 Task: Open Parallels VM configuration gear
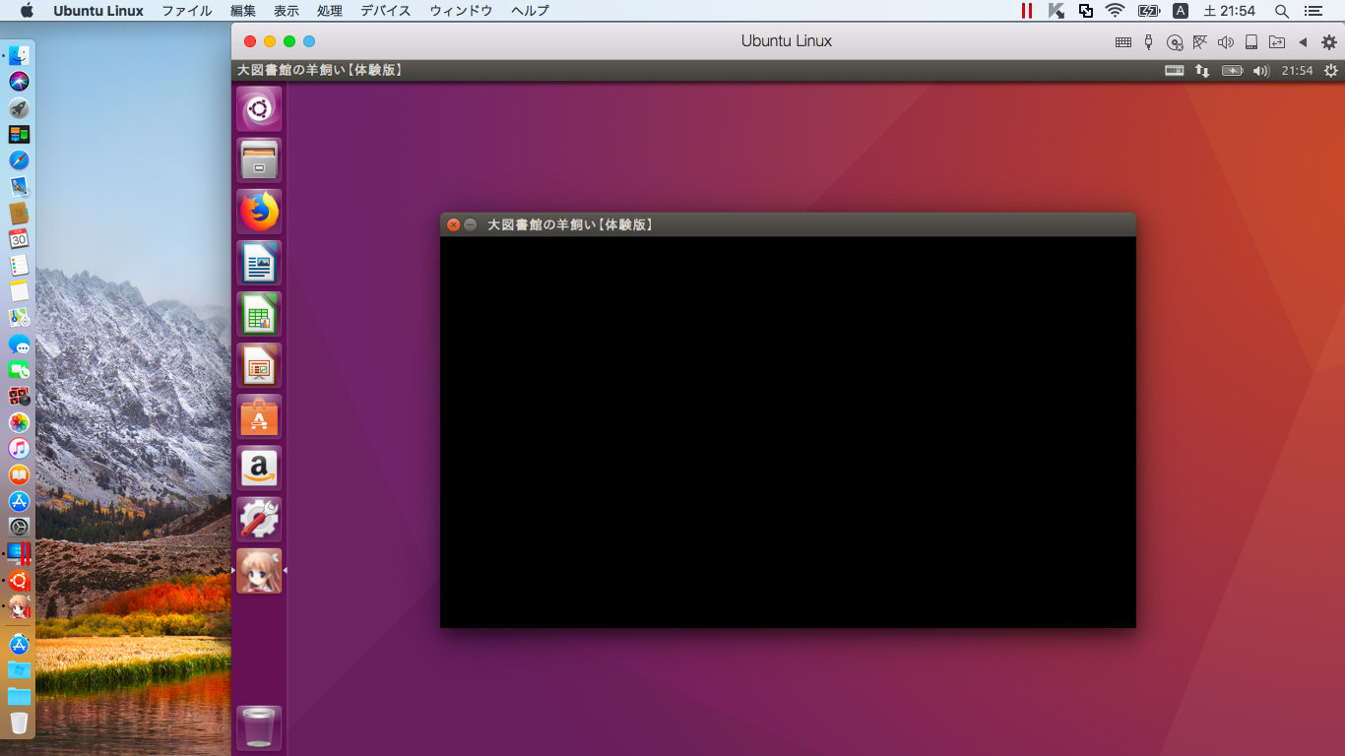click(x=1329, y=41)
